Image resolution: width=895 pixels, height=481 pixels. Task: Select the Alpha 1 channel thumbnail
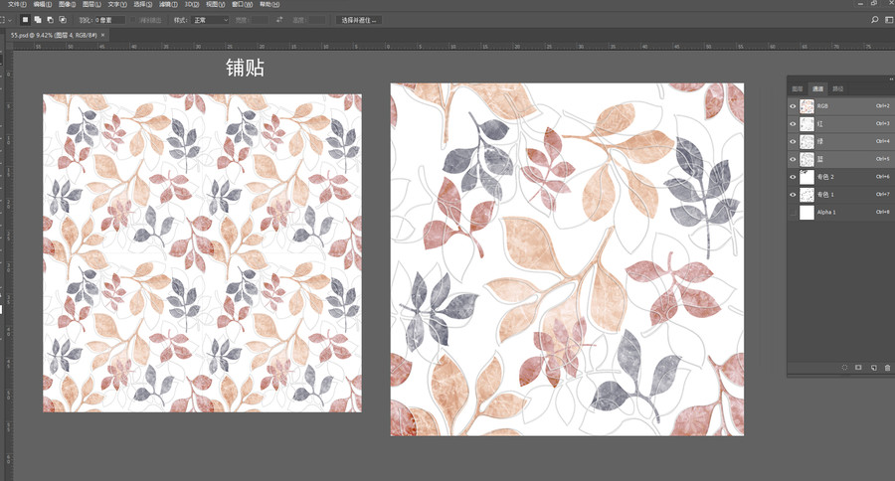[806, 213]
